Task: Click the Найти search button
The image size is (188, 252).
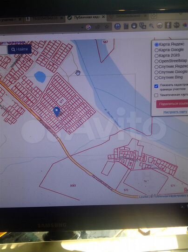Action: pos(20,49)
